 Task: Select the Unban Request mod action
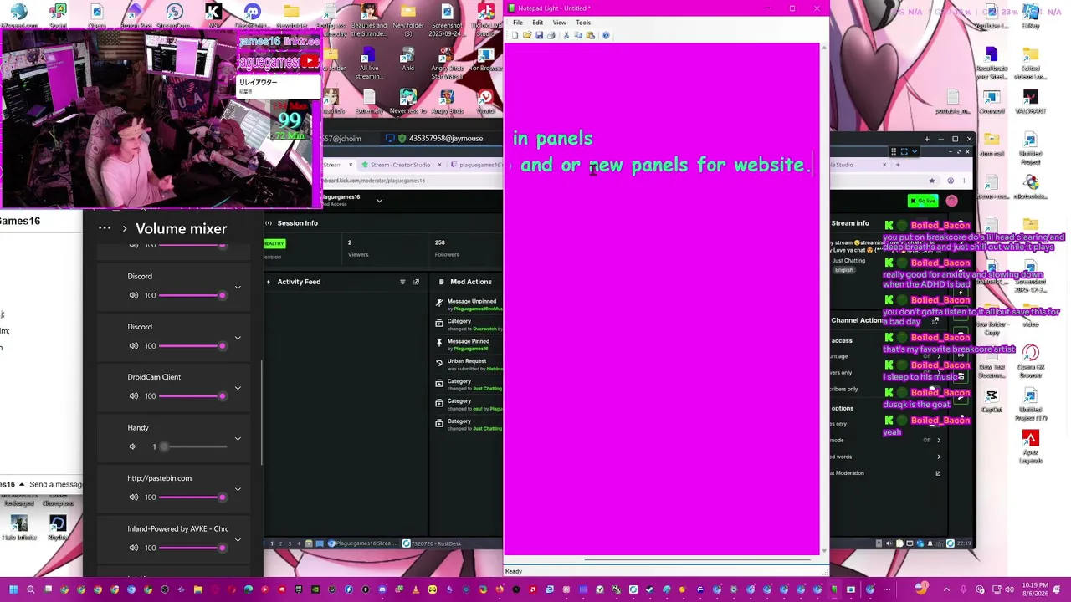coord(469,365)
